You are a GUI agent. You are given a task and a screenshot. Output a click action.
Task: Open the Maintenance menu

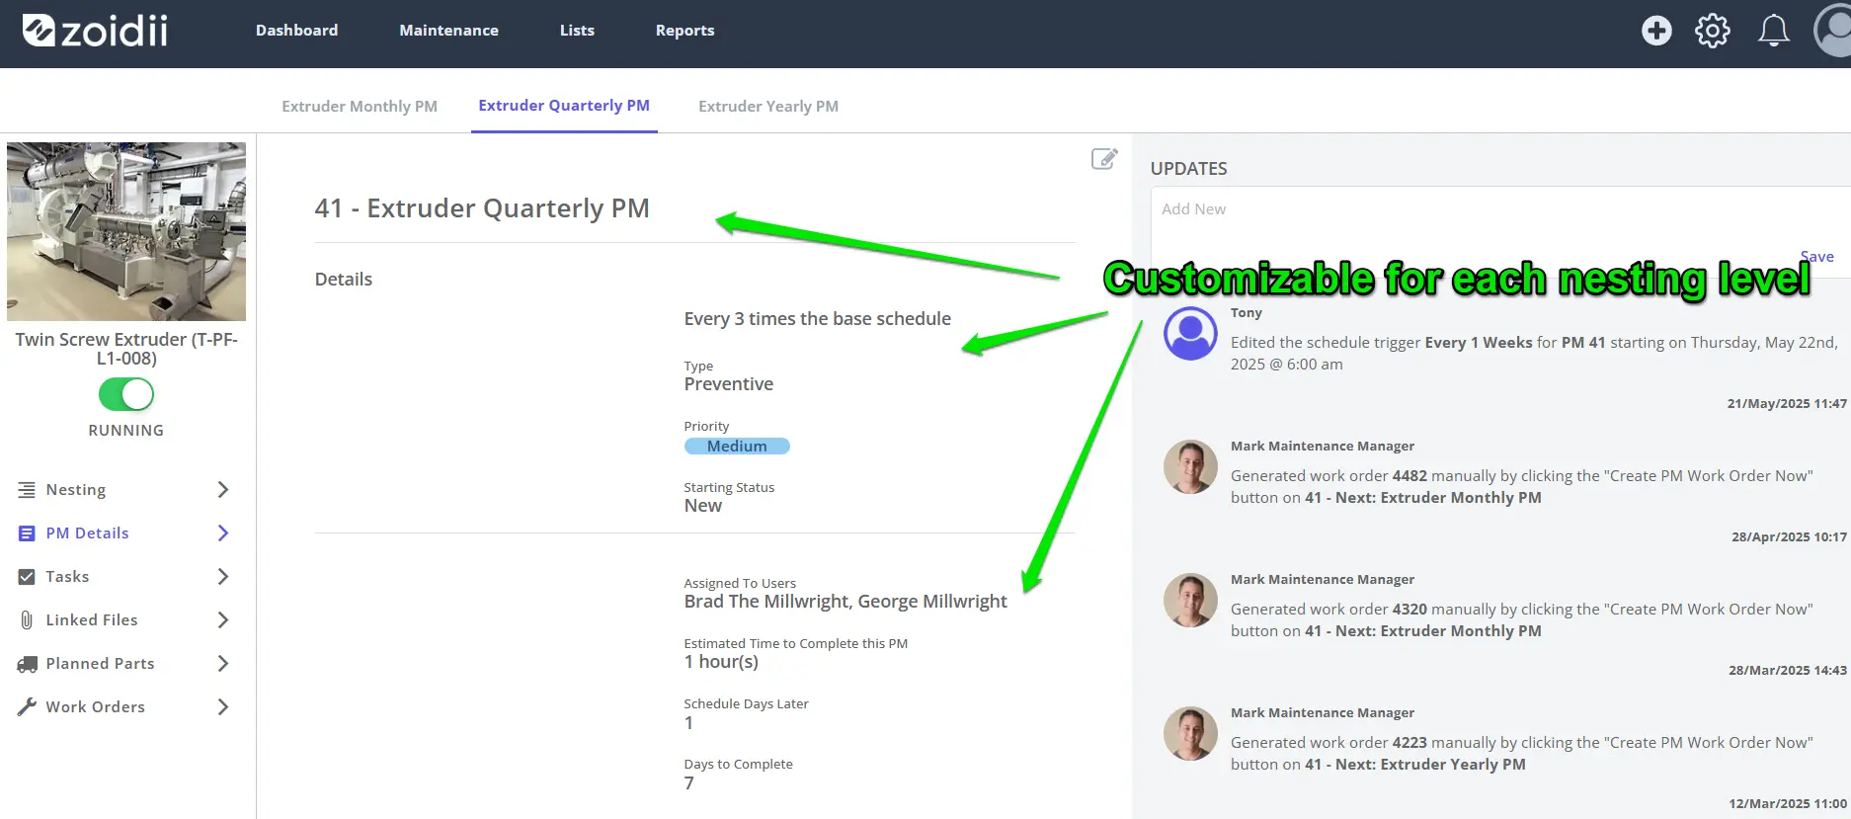pos(448,31)
